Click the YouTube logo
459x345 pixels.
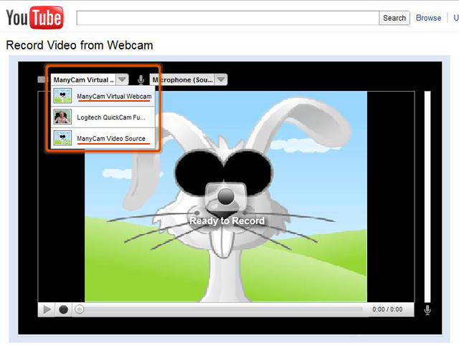(x=34, y=18)
